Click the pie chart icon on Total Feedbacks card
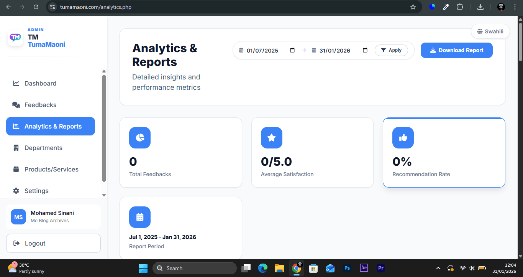This screenshot has width=523, height=277. (x=139, y=137)
